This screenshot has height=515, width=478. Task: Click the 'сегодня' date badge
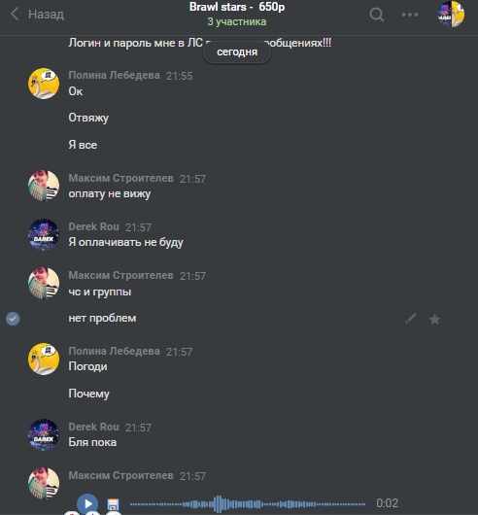click(x=237, y=51)
